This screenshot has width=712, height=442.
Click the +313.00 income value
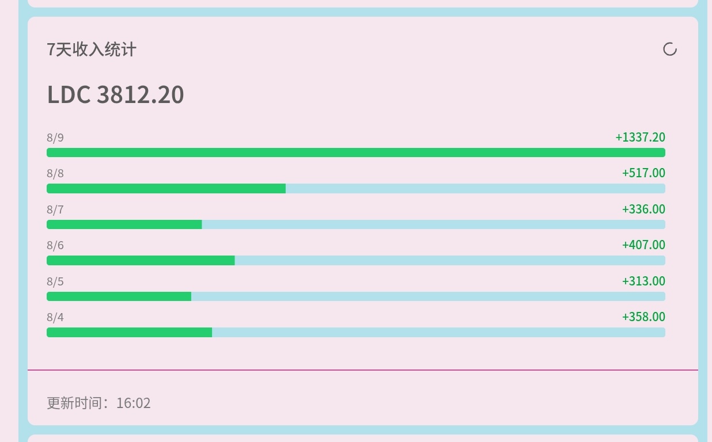pyautogui.click(x=643, y=281)
